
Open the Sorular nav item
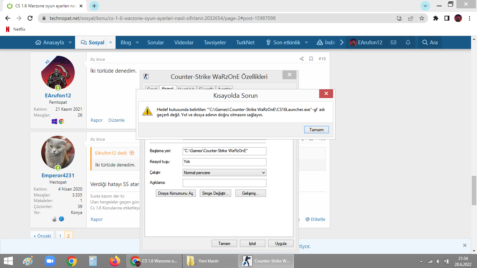point(155,43)
